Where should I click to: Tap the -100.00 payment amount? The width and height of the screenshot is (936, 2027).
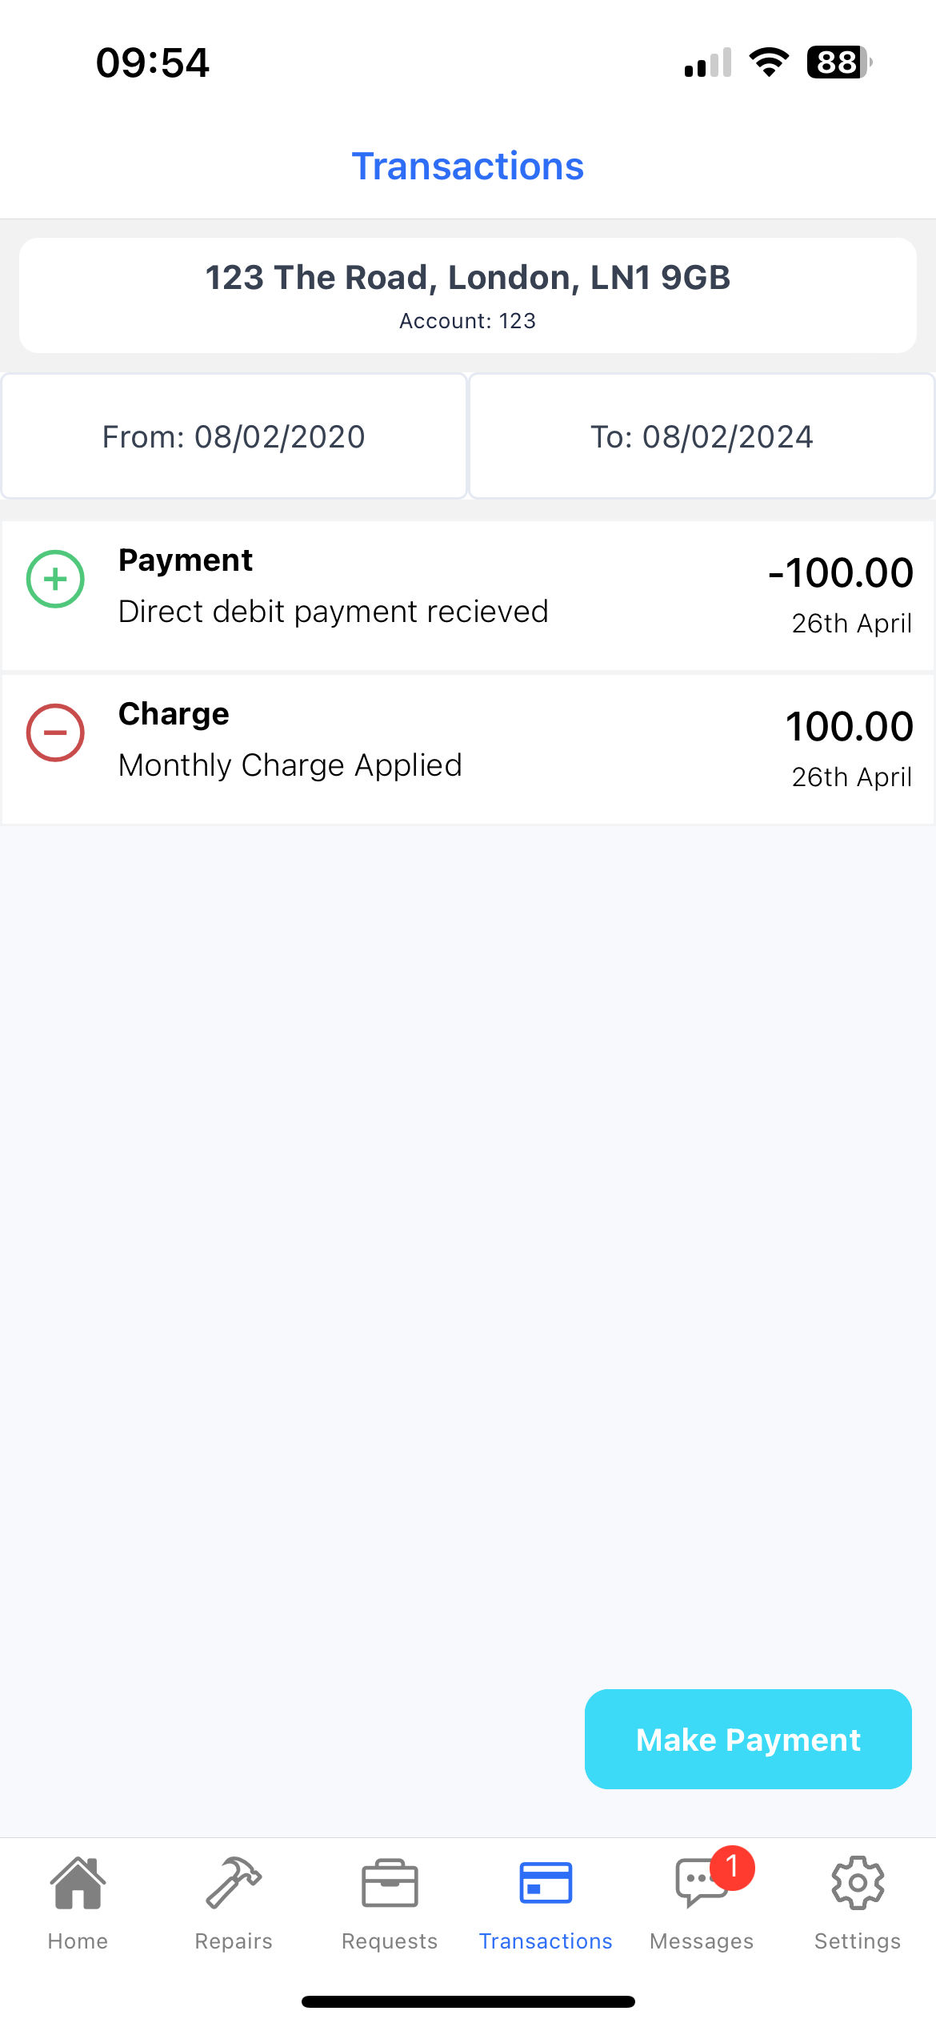coord(840,573)
